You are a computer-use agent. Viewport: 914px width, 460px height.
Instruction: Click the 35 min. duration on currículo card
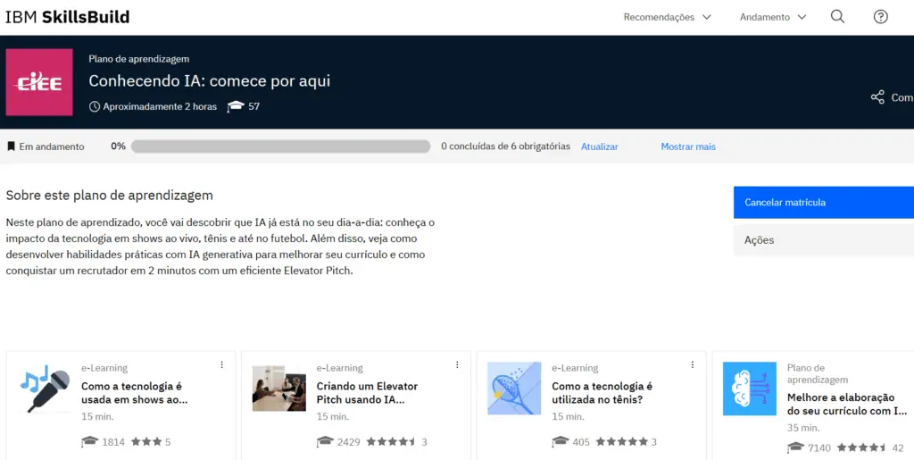[x=803, y=428]
